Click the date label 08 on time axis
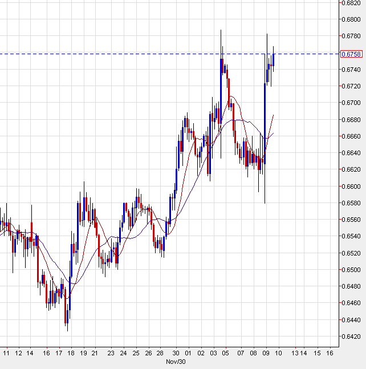366x369 pixels. point(253,353)
